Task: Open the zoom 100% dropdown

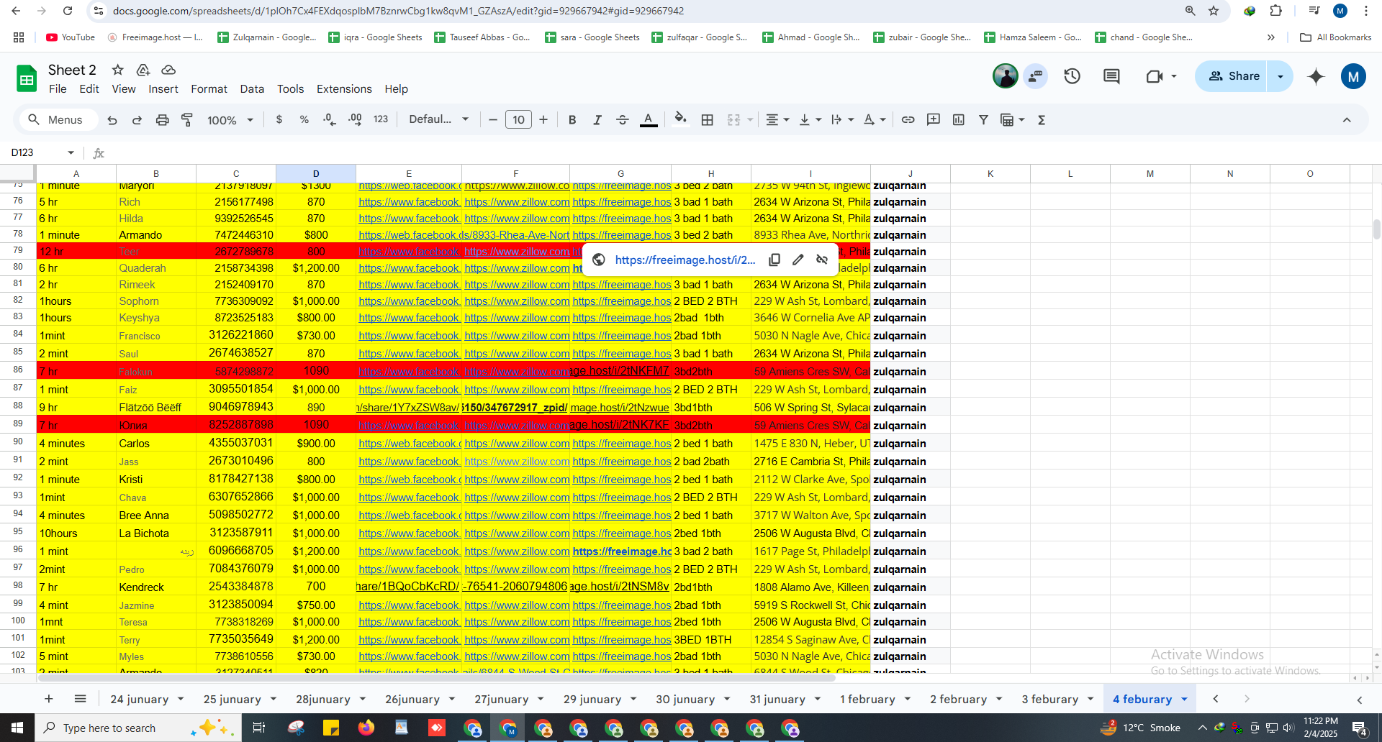Action: click(230, 120)
